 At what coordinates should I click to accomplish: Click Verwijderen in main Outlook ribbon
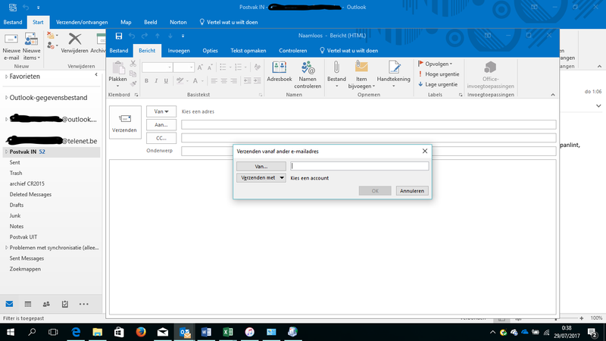[x=74, y=43]
